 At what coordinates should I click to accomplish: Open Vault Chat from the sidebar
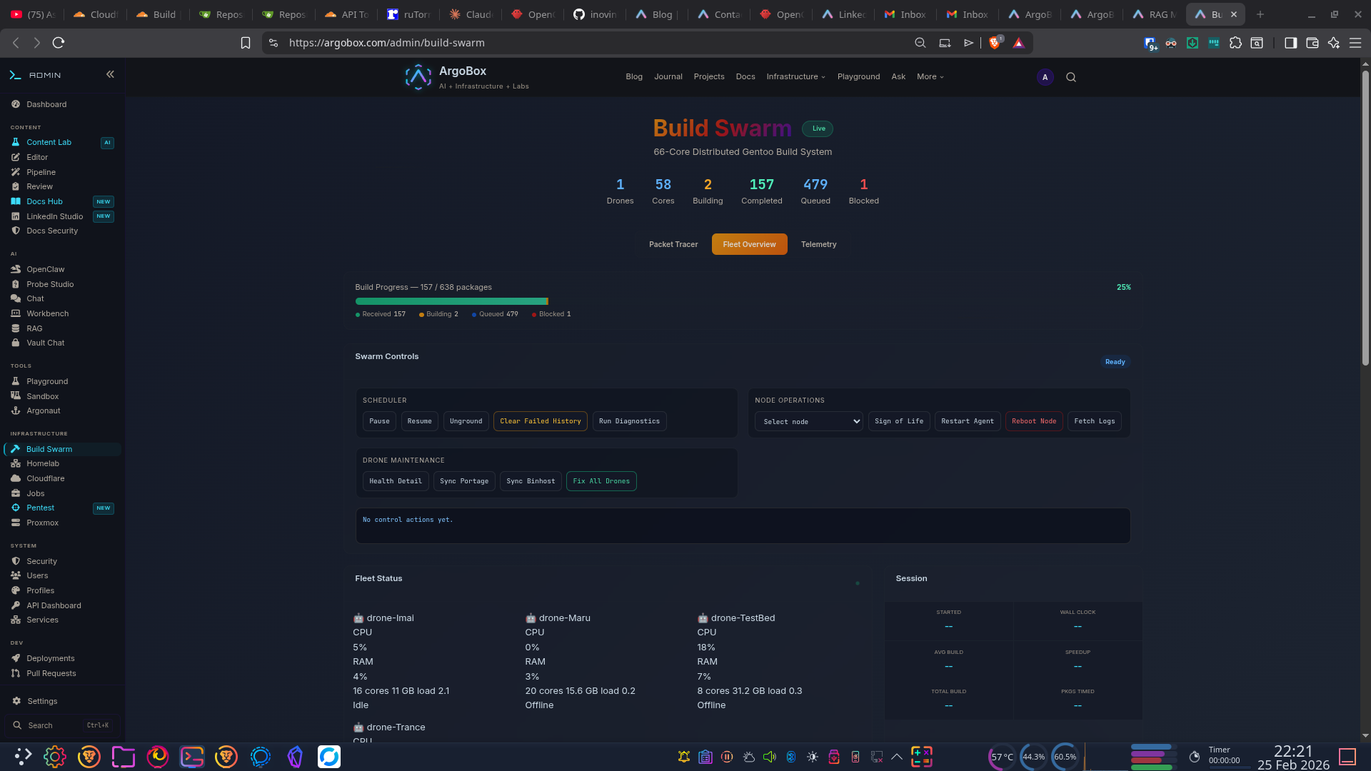pos(45,343)
